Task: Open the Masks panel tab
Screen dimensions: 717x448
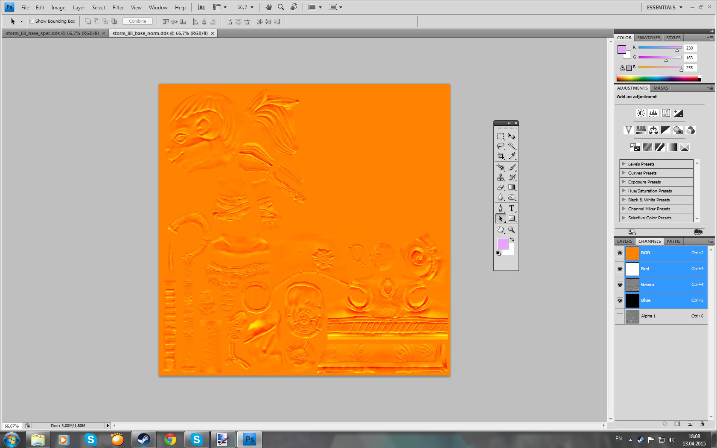Action: (x=661, y=88)
